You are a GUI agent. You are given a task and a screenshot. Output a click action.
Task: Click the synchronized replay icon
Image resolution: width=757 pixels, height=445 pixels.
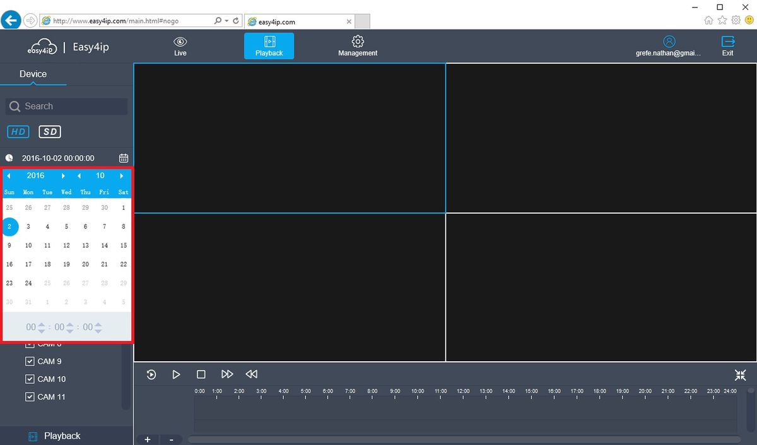[151, 374]
